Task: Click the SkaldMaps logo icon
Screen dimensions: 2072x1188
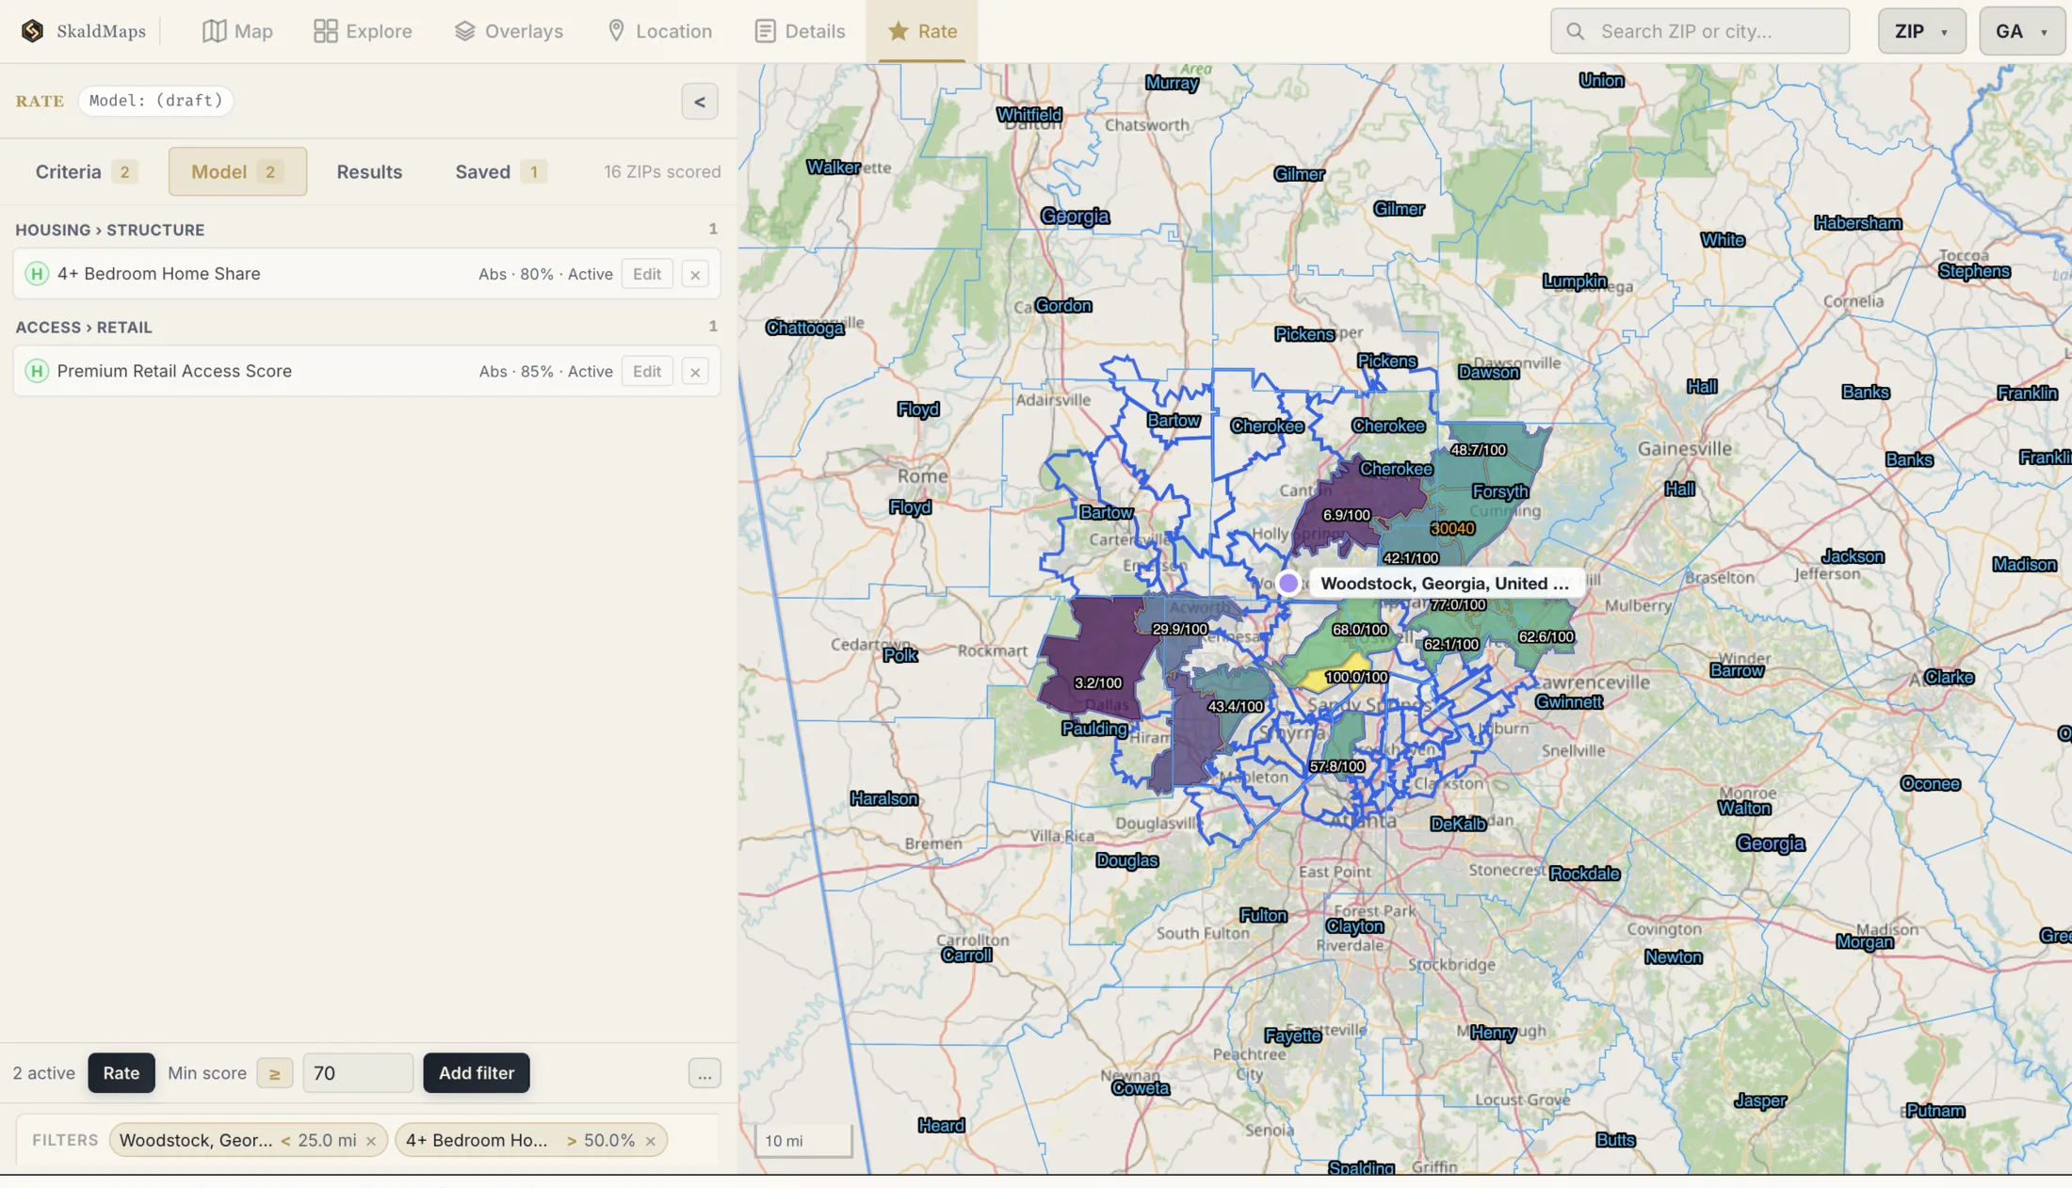Action: click(32, 31)
